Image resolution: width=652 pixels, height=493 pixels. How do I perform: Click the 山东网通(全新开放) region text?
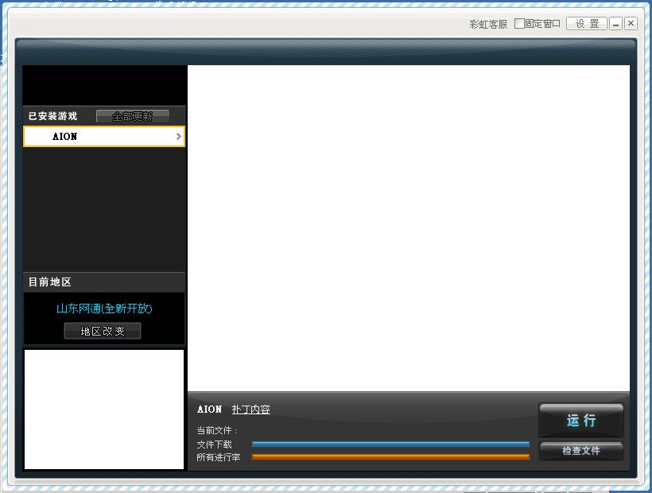[x=104, y=309]
